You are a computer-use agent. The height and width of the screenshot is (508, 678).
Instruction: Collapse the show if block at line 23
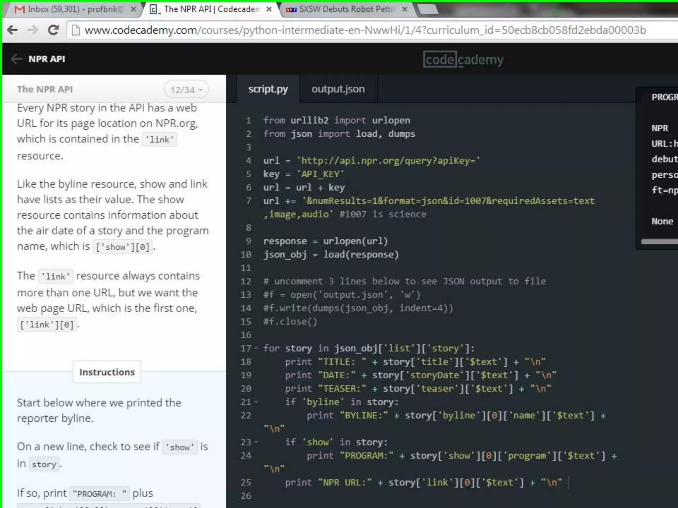click(256, 443)
